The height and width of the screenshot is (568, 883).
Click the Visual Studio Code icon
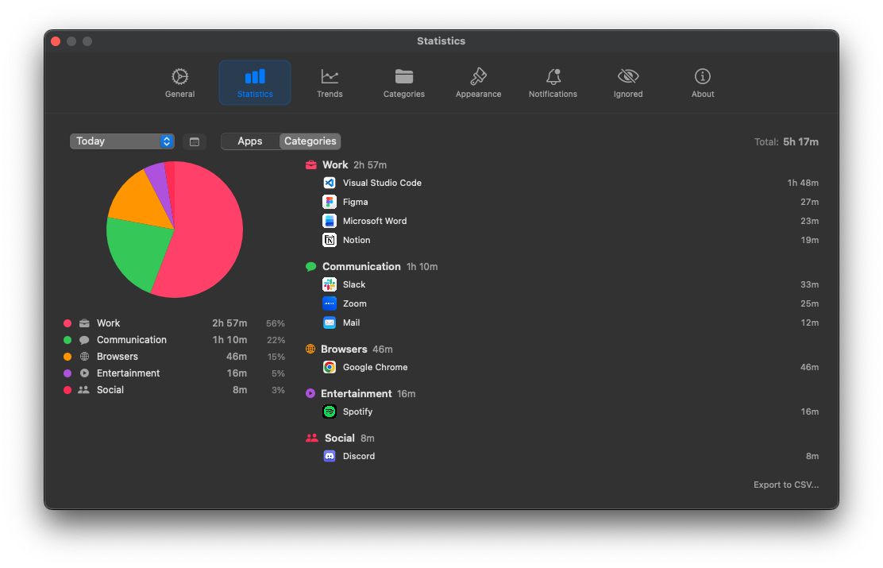(330, 183)
